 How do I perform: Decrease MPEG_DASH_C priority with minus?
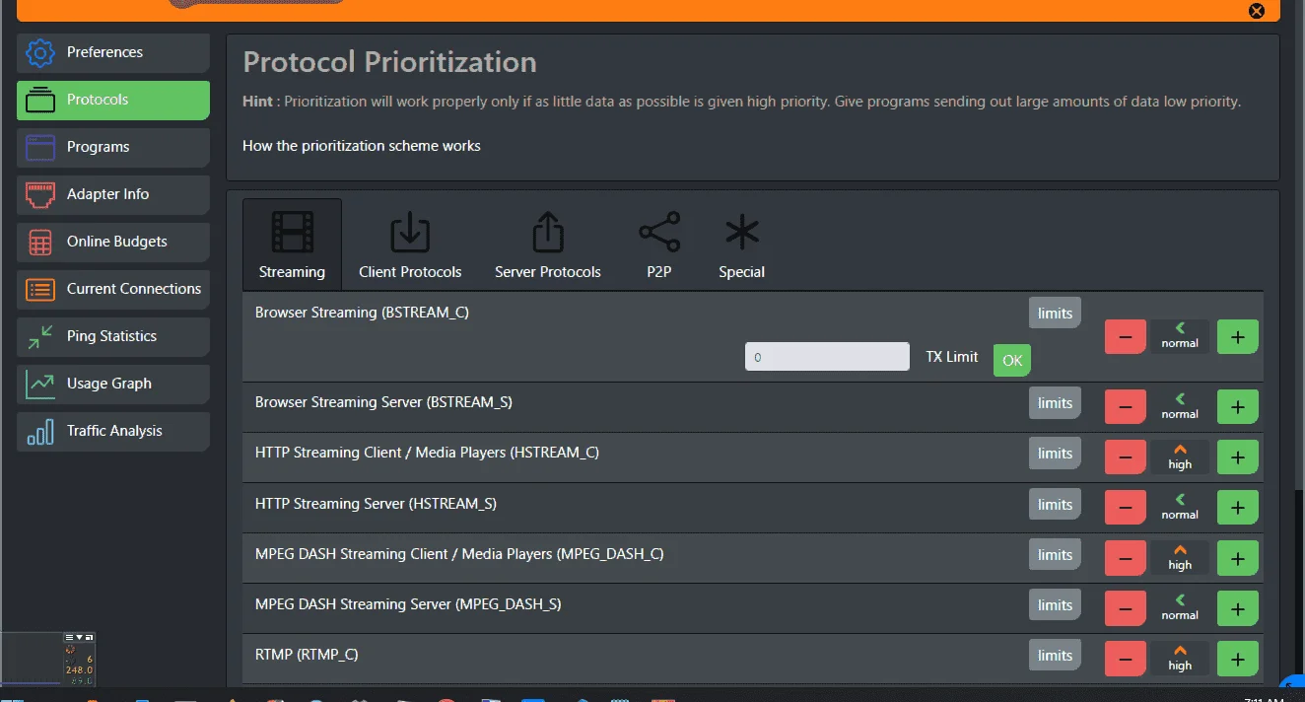pos(1126,558)
